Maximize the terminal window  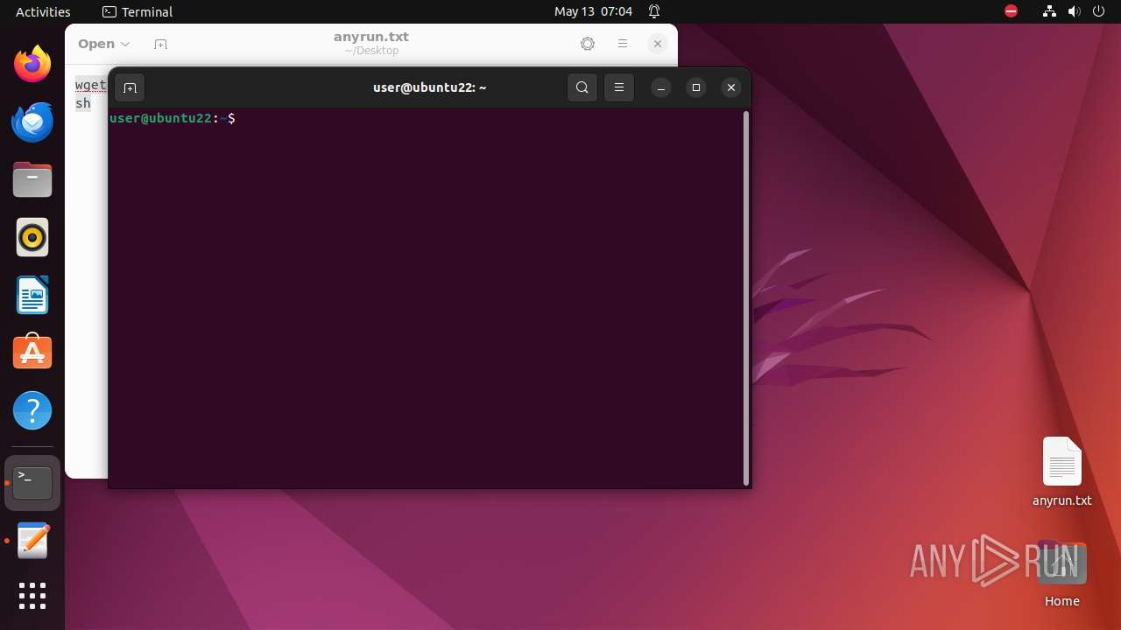click(696, 87)
